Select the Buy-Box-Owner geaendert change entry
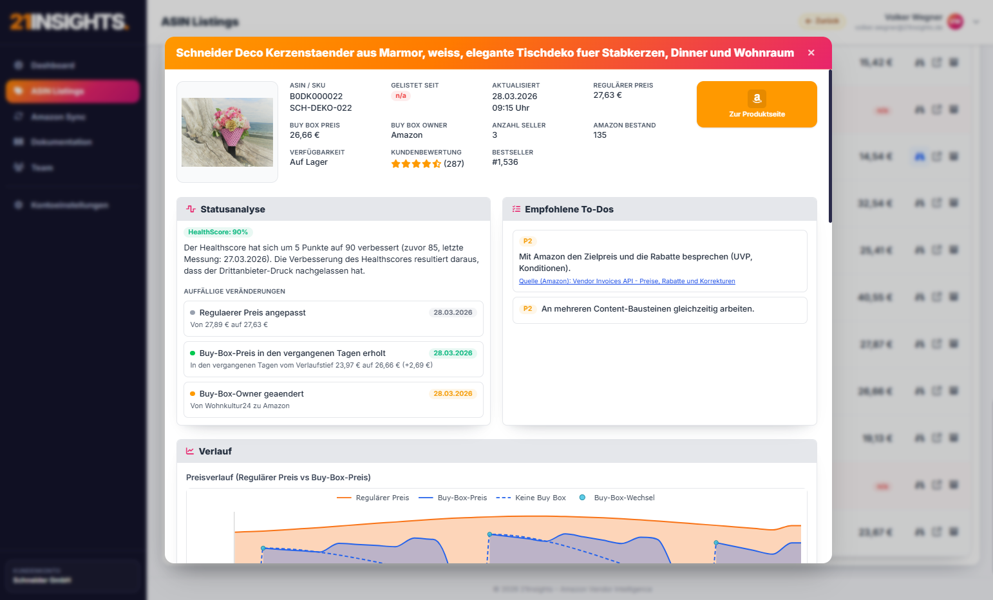 click(x=334, y=399)
